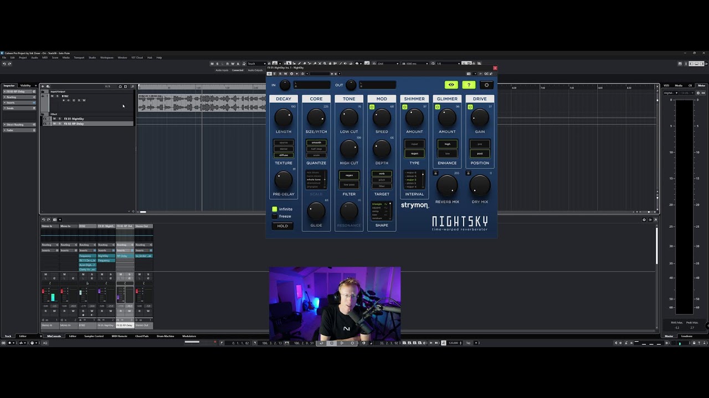Open the Drum Machine tab
The width and height of the screenshot is (709, 398).
165,336
